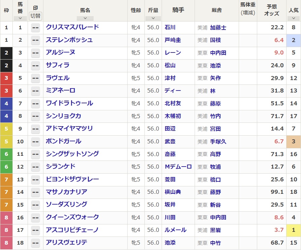
Task: Select the yellow popularity rank 1 cell
Action: (x=293, y=230)
